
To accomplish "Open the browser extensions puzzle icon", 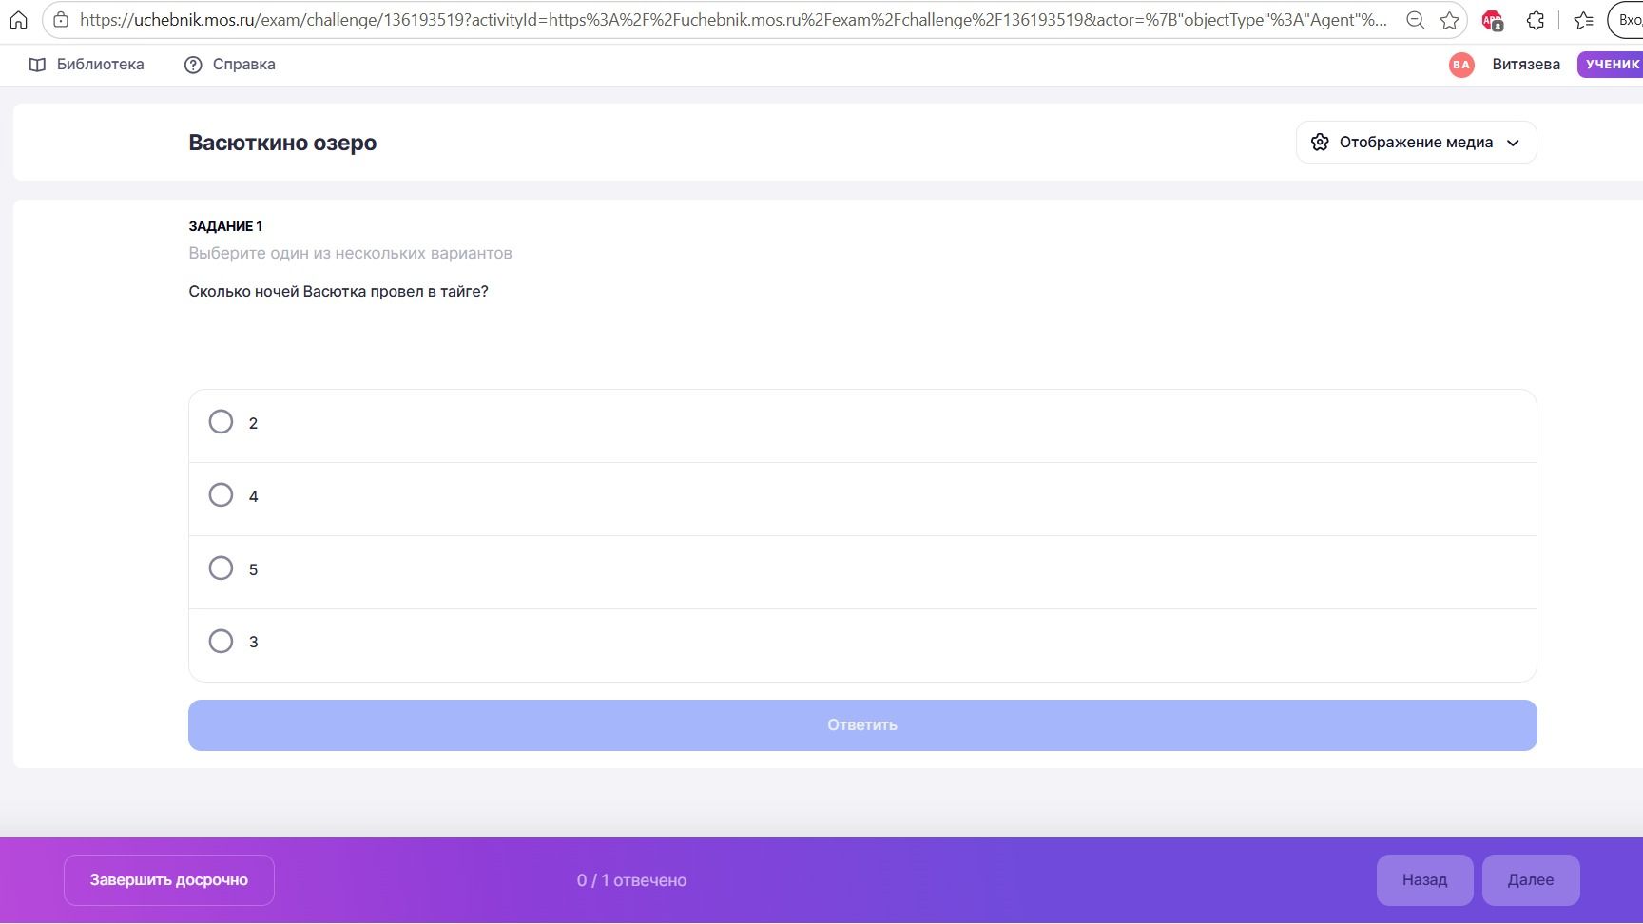I will point(1536,20).
